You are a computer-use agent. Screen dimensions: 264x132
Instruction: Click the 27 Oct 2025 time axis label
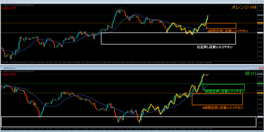pyautogui.click(x=4, y=62)
